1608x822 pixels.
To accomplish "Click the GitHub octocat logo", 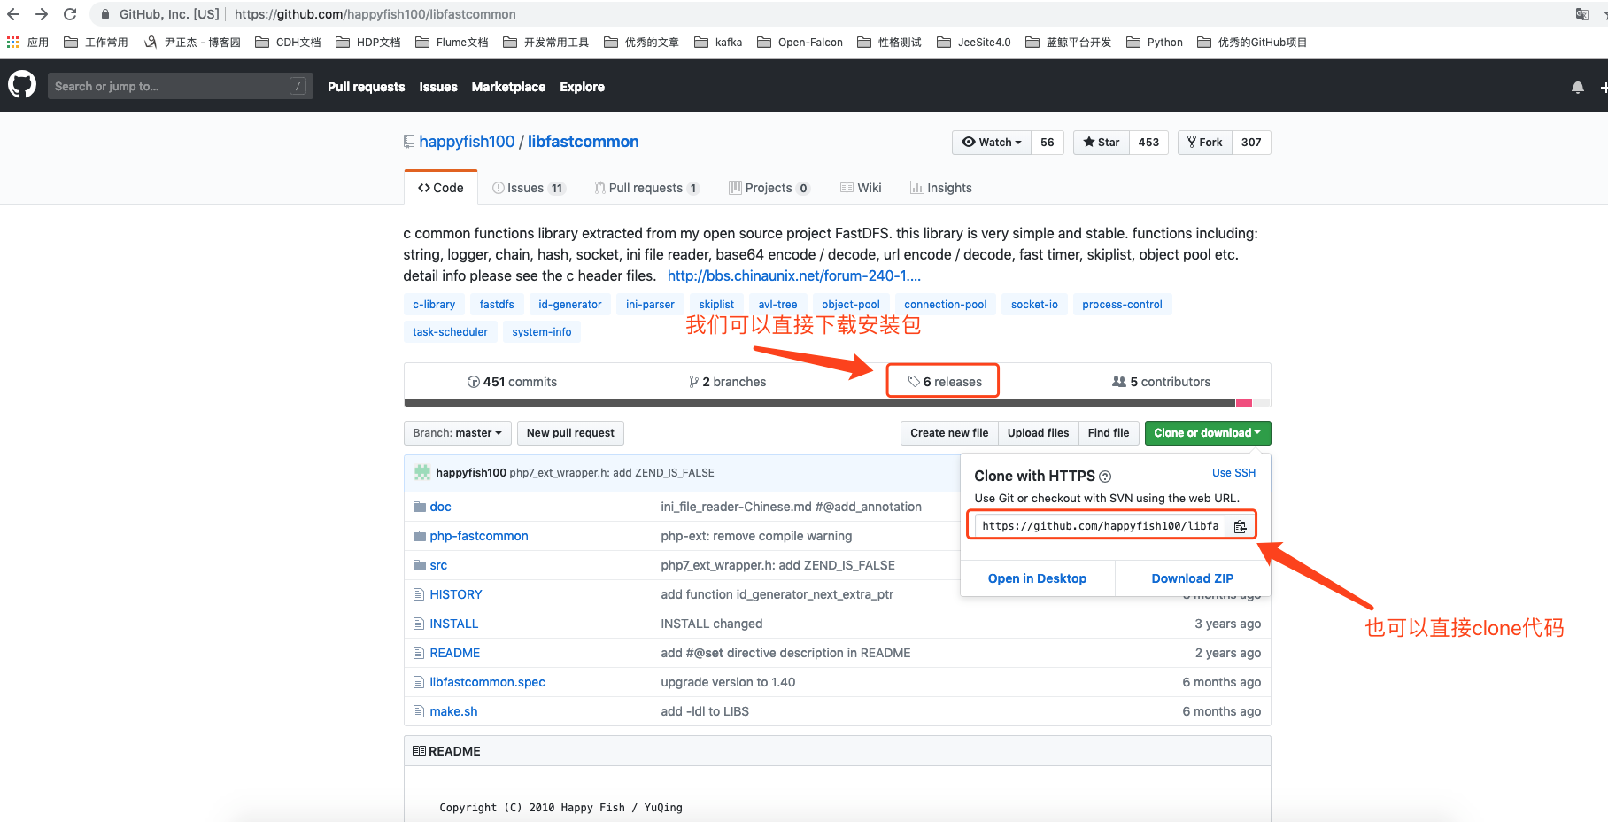I will point(22,85).
